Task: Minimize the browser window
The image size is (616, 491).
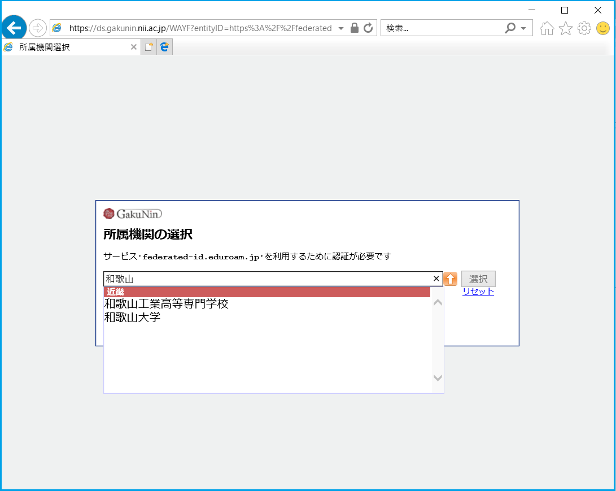Action: click(532, 10)
